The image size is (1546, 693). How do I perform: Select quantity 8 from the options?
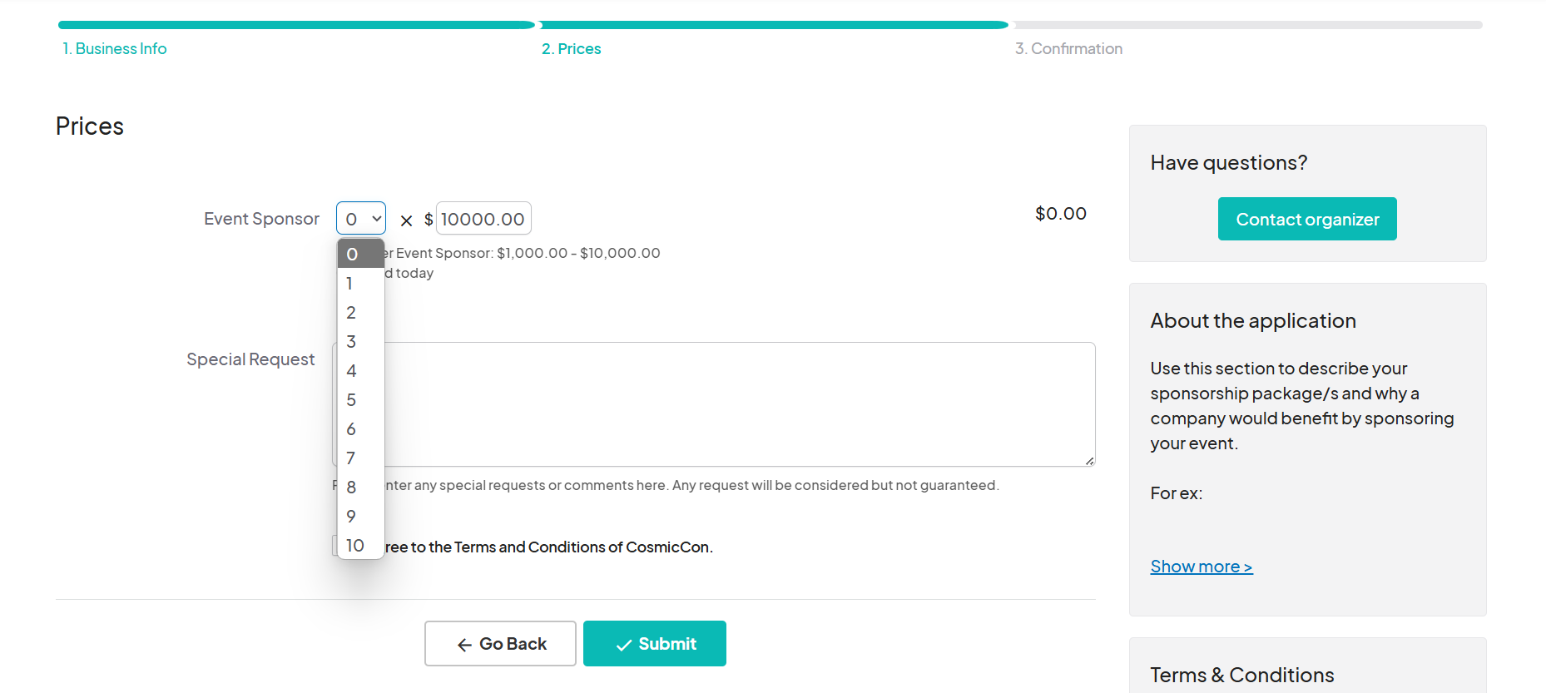pos(360,488)
